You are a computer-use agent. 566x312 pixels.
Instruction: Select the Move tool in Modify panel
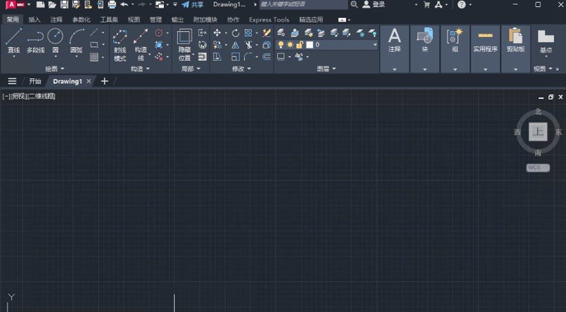point(217,33)
